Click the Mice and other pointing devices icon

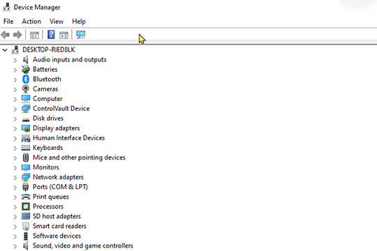[26, 158]
